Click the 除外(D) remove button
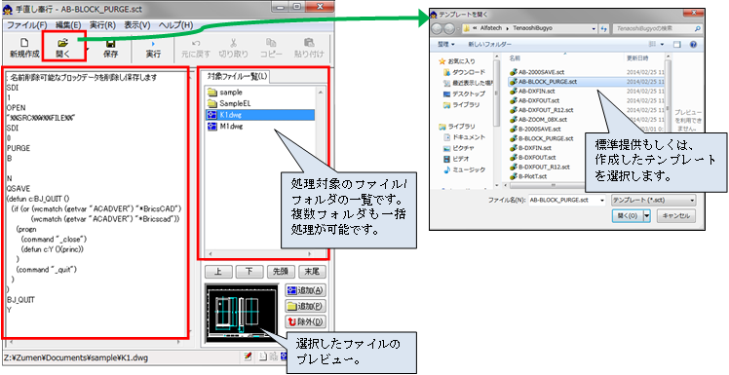The width and height of the screenshot is (729, 375). (x=305, y=321)
